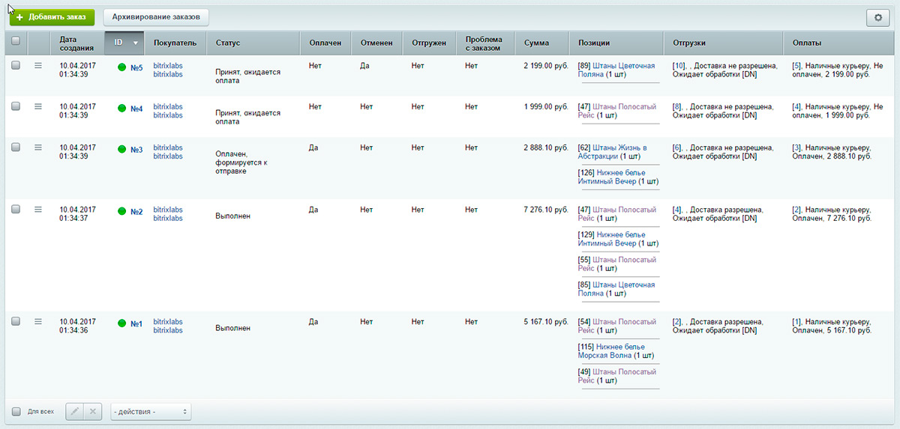Open order №3 link
Image resolution: width=900 pixels, height=429 pixels.
[136, 150]
